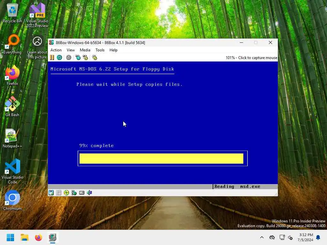Click the CD-ROM drive status bar icon
The height and width of the screenshot is (245, 327).
(x=66, y=193)
